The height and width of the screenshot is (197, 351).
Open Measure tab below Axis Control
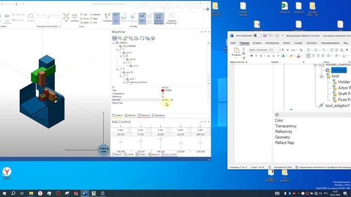click(154, 154)
